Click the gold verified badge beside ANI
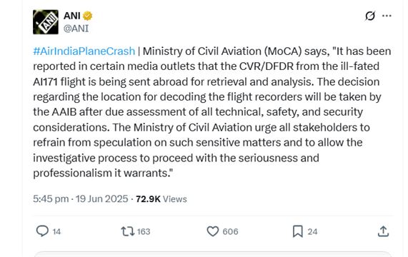The image size is (408, 257). (x=88, y=16)
